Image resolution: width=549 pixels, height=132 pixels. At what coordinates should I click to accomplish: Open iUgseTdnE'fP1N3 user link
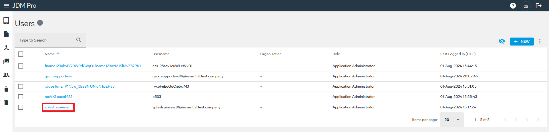(79, 86)
